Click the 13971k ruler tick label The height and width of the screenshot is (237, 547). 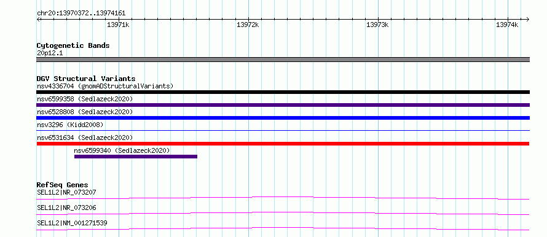click(118, 25)
